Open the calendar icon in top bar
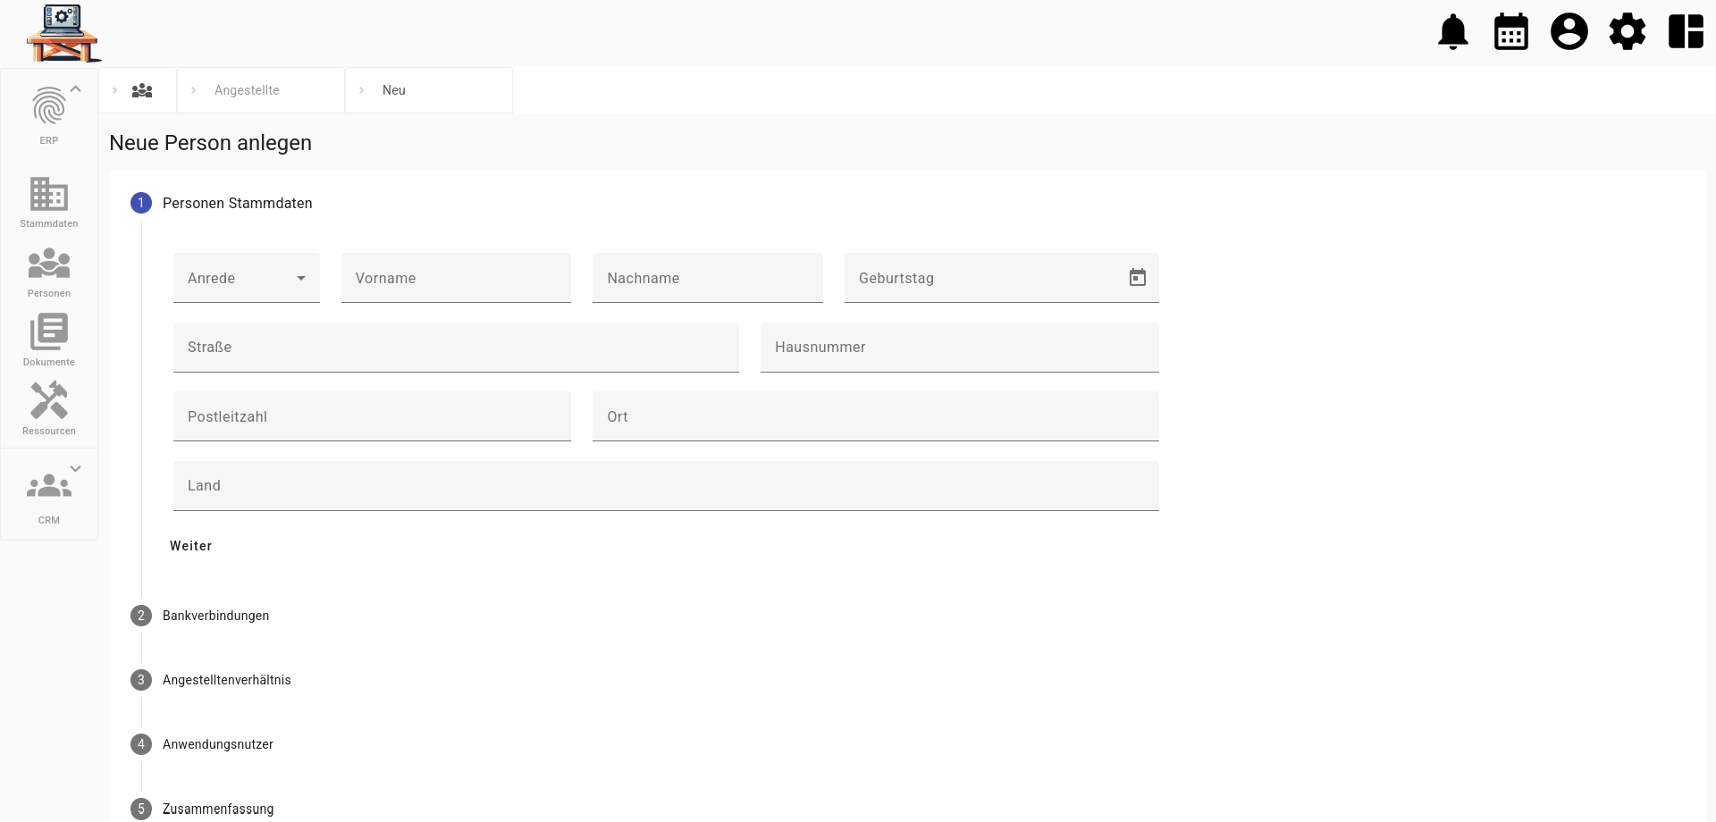Screen dimensions: 1716x822 1511,32
